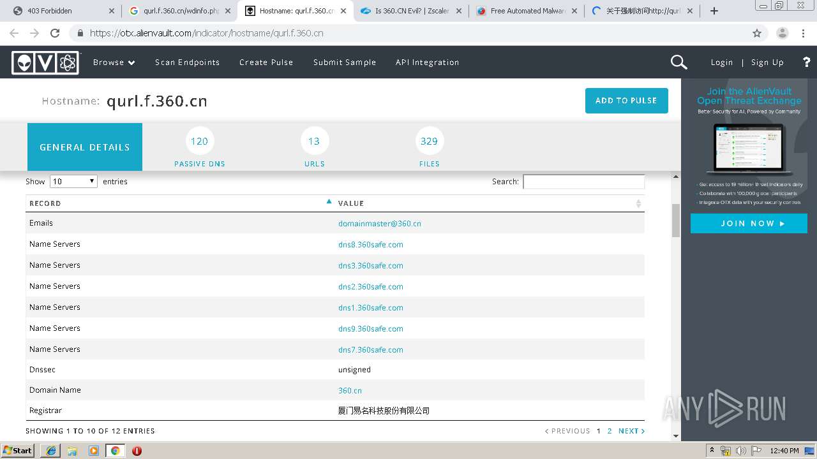The height and width of the screenshot is (459, 817).
Task: Open the Chrome profile avatar icon
Action: coord(783,33)
